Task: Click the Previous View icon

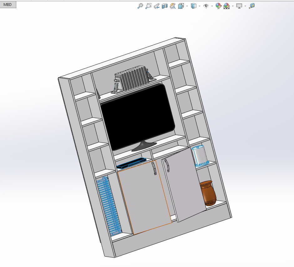Action: click(157, 6)
